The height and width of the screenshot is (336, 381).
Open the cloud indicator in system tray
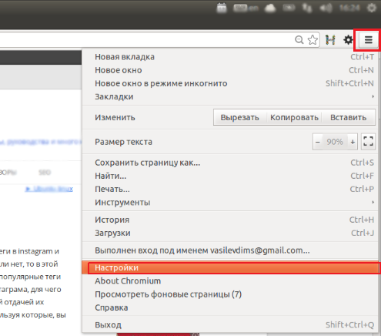[x=270, y=8]
